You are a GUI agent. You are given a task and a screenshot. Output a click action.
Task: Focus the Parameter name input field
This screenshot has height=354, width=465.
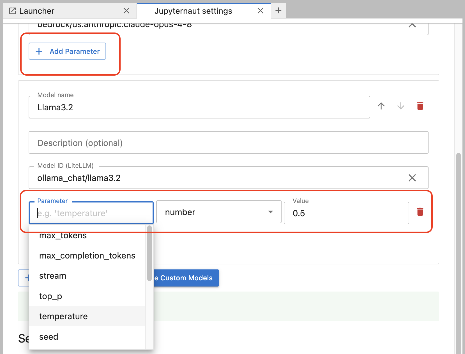pyautogui.click(x=91, y=213)
